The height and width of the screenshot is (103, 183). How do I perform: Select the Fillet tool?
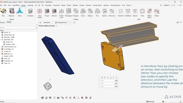pyautogui.click(x=142, y=12)
